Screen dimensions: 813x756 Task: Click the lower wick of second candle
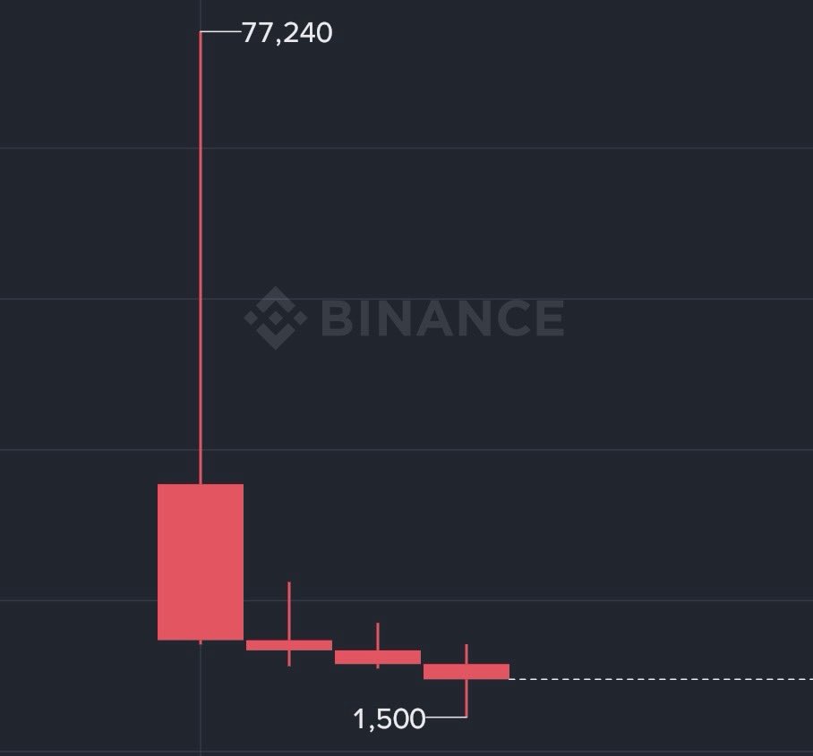coord(289,658)
